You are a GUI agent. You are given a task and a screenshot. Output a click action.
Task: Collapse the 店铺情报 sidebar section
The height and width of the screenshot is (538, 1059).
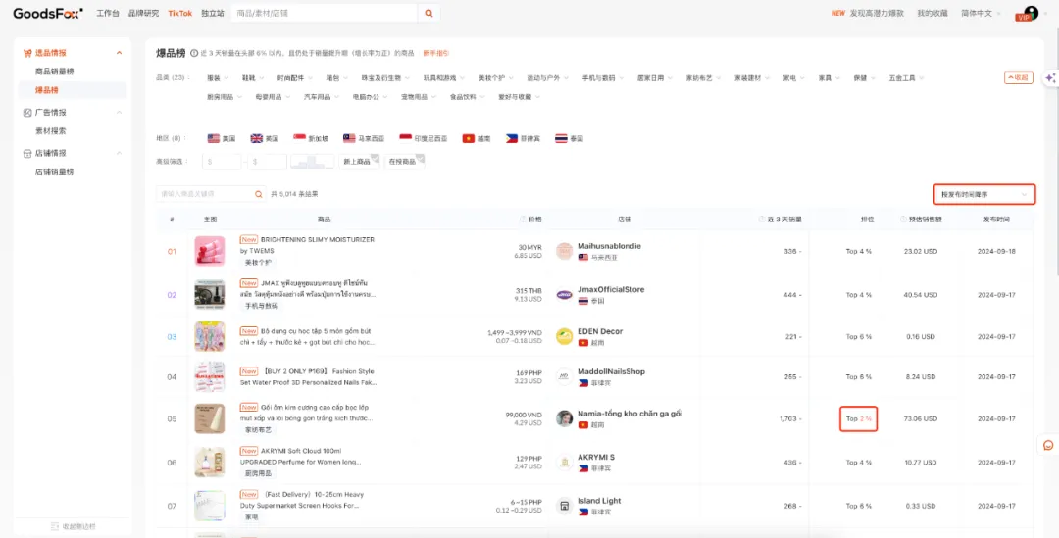point(120,153)
